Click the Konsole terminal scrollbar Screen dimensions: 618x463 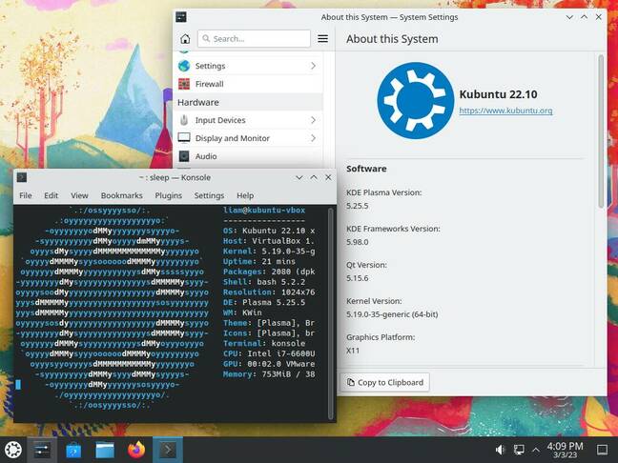pyautogui.click(x=331, y=313)
